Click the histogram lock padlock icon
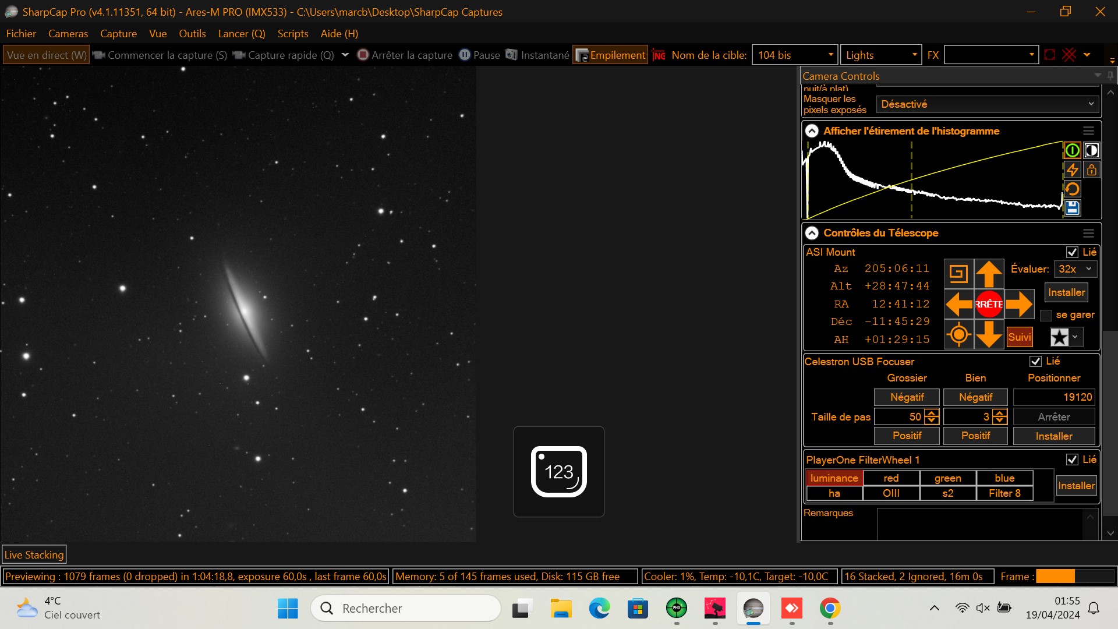The image size is (1118, 629). click(1091, 170)
